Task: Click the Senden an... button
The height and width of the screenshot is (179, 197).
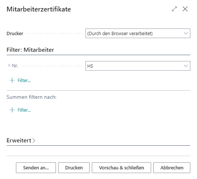Action: tap(36, 168)
